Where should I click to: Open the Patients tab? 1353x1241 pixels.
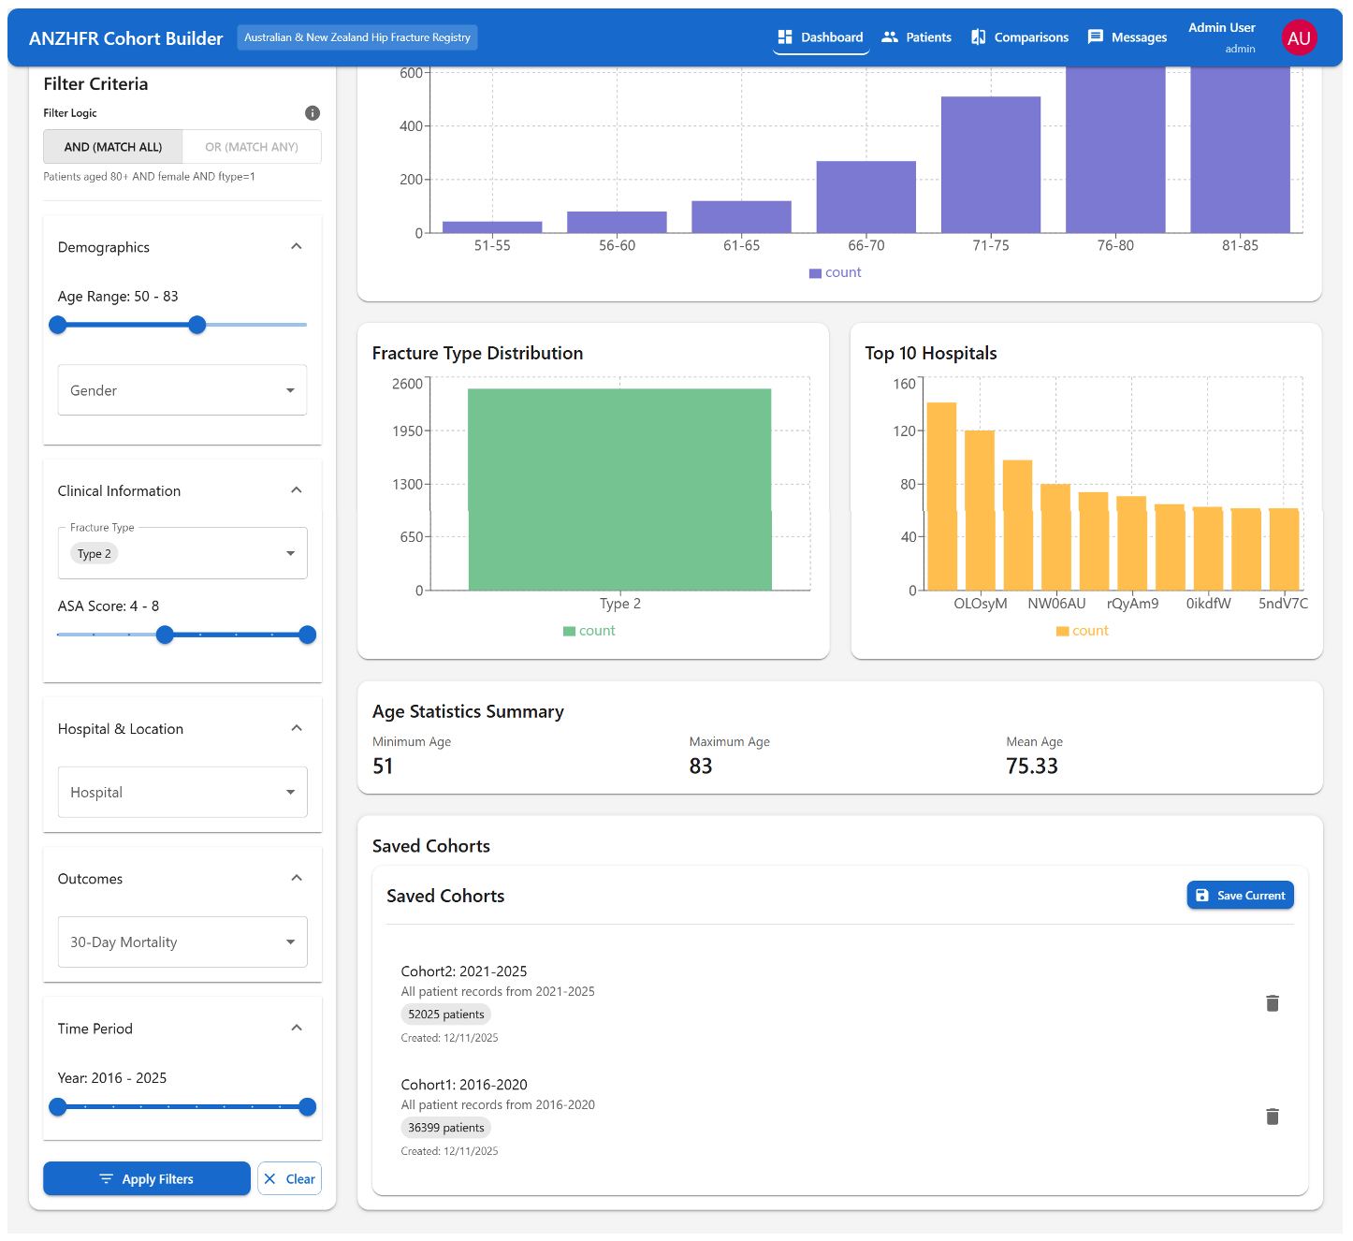[917, 37]
